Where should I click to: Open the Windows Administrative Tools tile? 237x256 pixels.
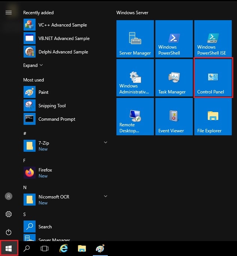coord(135,78)
